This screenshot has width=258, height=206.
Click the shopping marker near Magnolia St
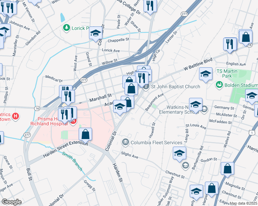227,169
